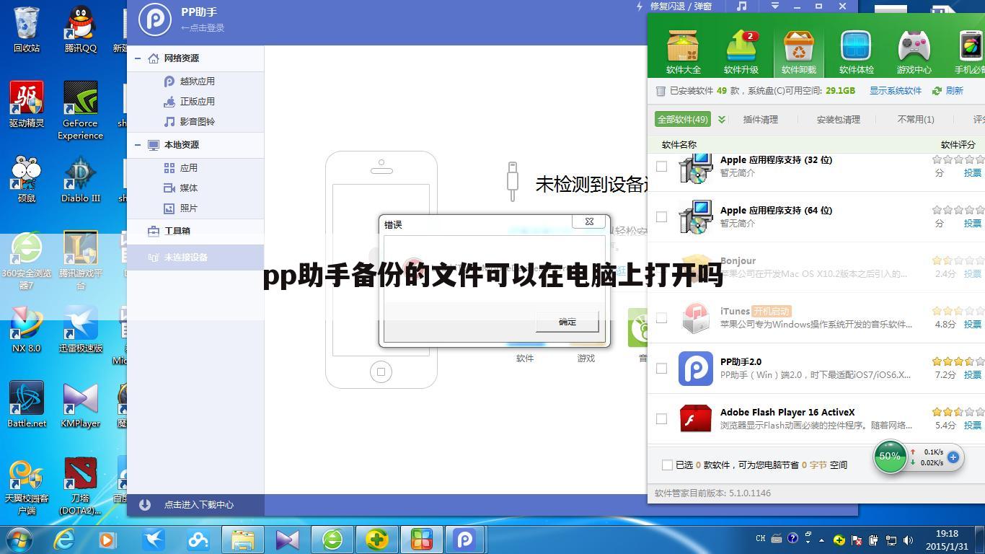The width and height of the screenshot is (985, 554).
Task: Check the PP助手2.0 checkbox
Action: 661,368
